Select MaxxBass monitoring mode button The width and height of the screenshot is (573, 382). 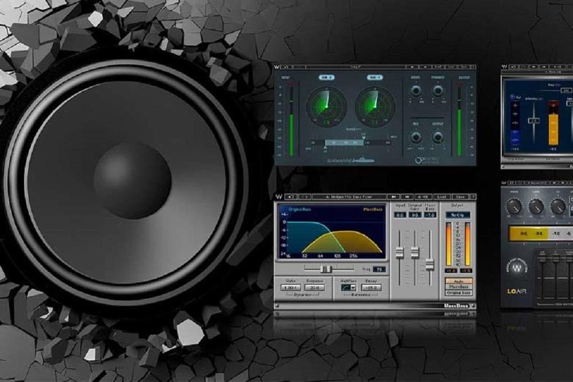click(458, 286)
